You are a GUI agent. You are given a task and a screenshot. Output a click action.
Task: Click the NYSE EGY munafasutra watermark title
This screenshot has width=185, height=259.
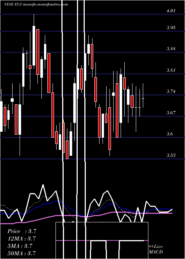[x=36, y=4]
